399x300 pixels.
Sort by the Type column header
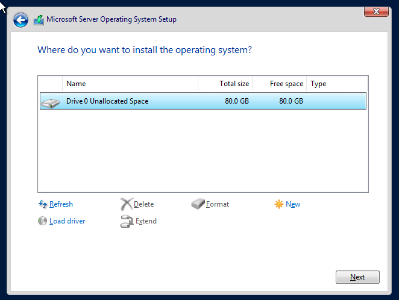pyautogui.click(x=337, y=84)
